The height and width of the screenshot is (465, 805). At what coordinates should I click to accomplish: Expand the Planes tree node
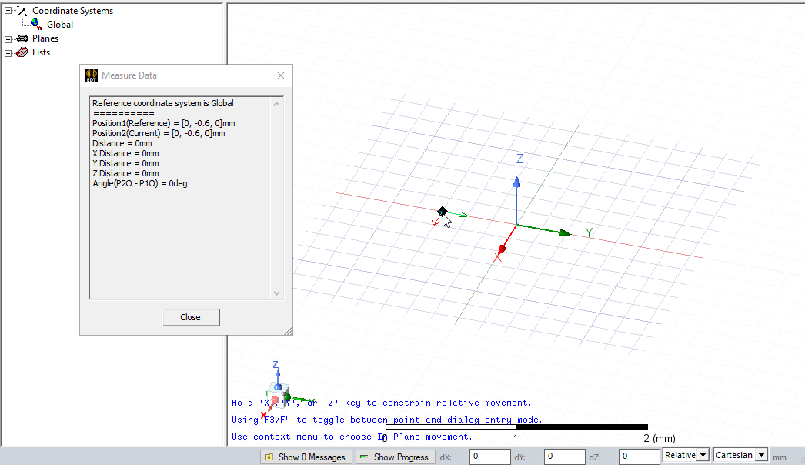tap(8, 39)
